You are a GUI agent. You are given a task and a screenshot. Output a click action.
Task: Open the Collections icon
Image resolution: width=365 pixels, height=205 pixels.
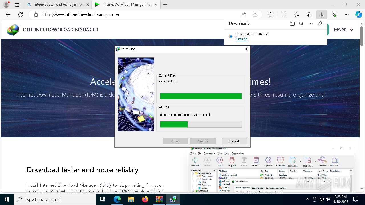pyautogui.click(x=309, y=15)
